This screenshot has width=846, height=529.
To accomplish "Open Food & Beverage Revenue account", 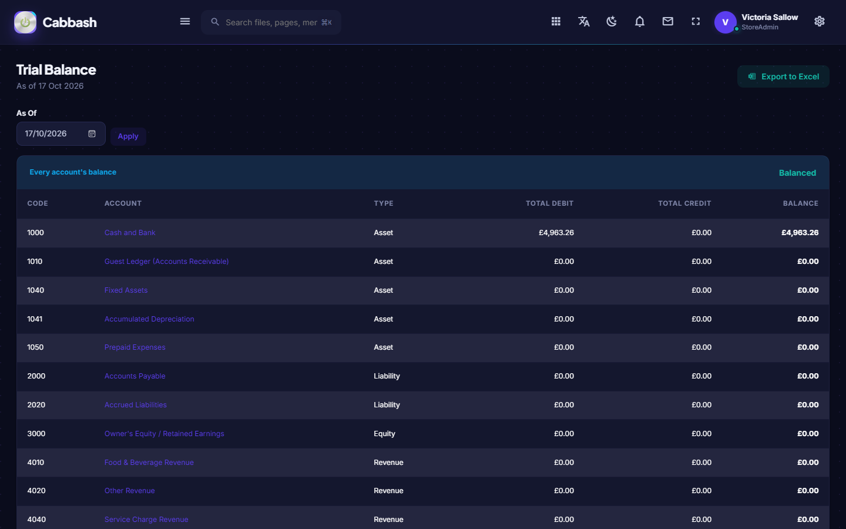I will (x=149, y=463).
